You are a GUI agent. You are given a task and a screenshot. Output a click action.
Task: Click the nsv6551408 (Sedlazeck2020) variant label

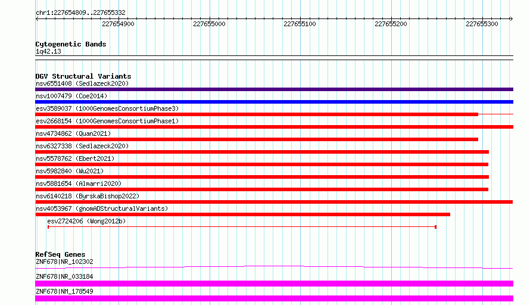tap(82, 83)
